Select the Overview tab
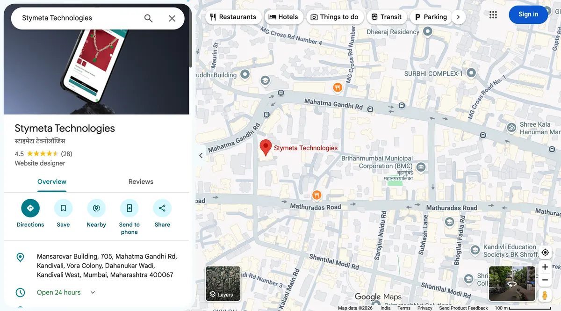The height and width of the screenshot is (311, 561). [x=52, y=182]
